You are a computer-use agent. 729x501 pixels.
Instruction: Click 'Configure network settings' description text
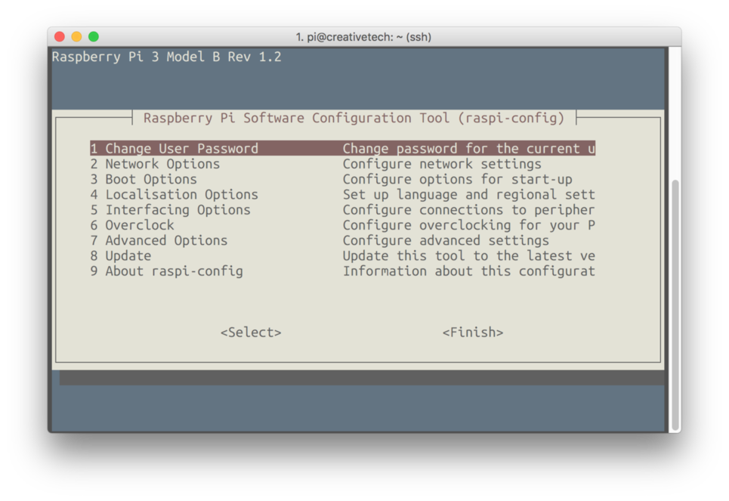[442, 164]
